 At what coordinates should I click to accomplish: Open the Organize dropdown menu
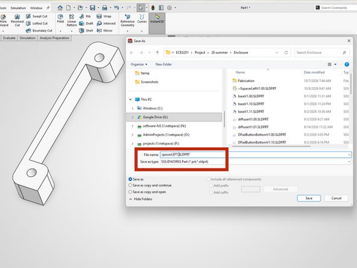coord(139,64)
